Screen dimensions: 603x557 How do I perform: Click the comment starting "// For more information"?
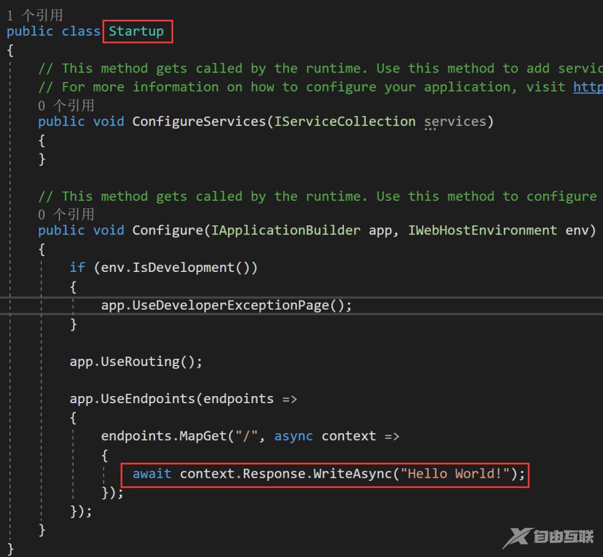click(320, 87)
